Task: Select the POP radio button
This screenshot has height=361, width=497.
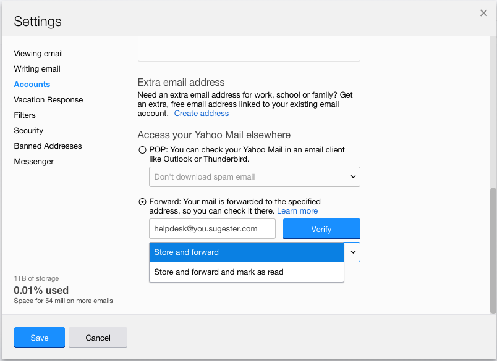Action: 142,150
